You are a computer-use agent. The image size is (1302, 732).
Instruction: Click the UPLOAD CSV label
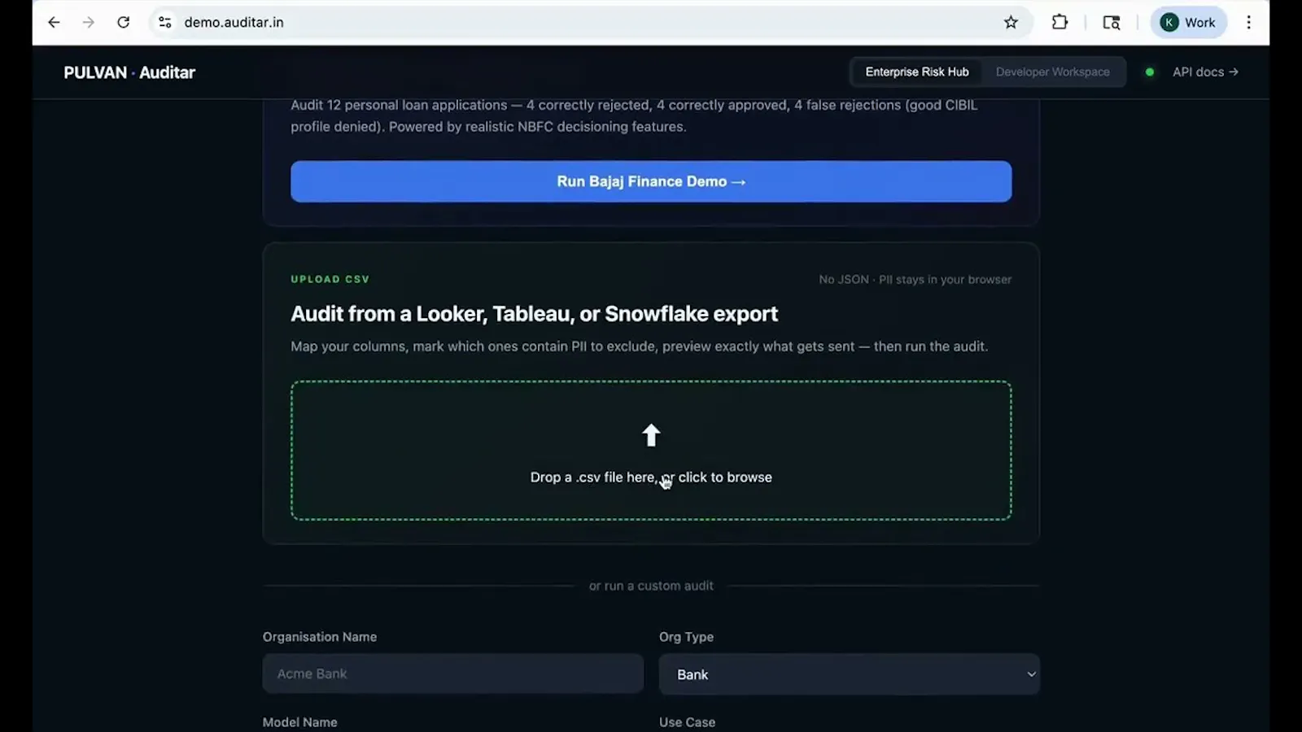click(330, 279)
